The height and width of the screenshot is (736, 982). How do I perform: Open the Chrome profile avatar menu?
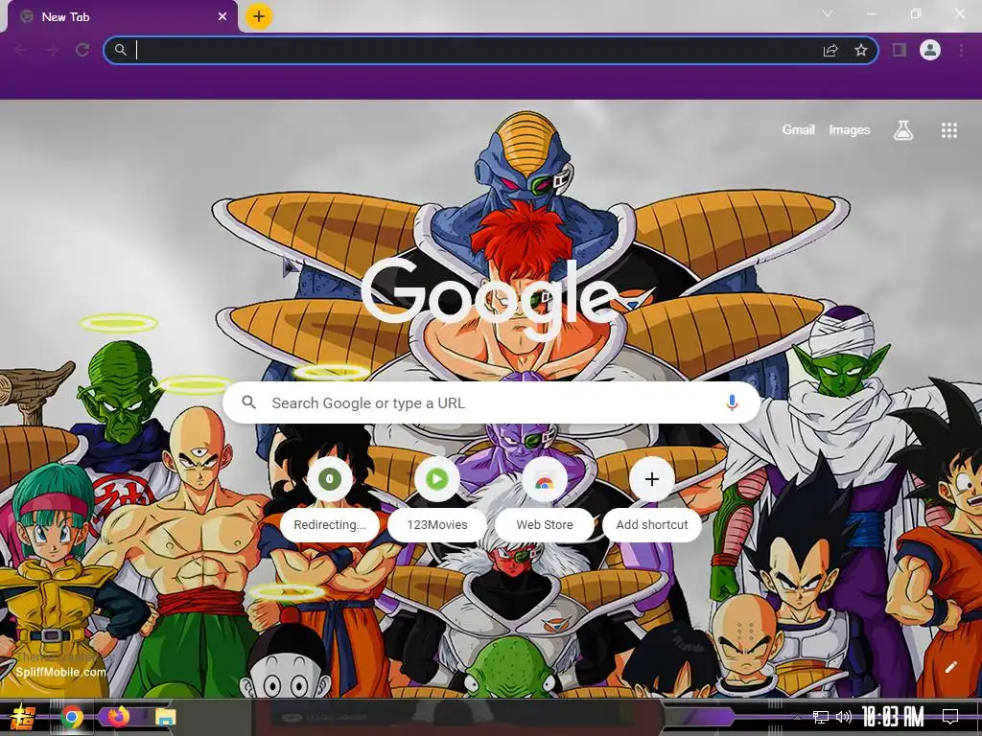click(930, 50)
